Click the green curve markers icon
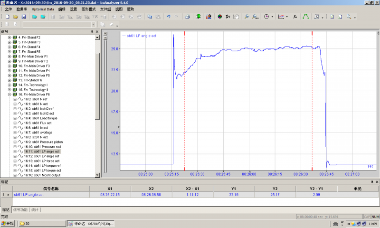Image resolution: width=380 pixels, height=228 pixels. [x=305, y=17]
